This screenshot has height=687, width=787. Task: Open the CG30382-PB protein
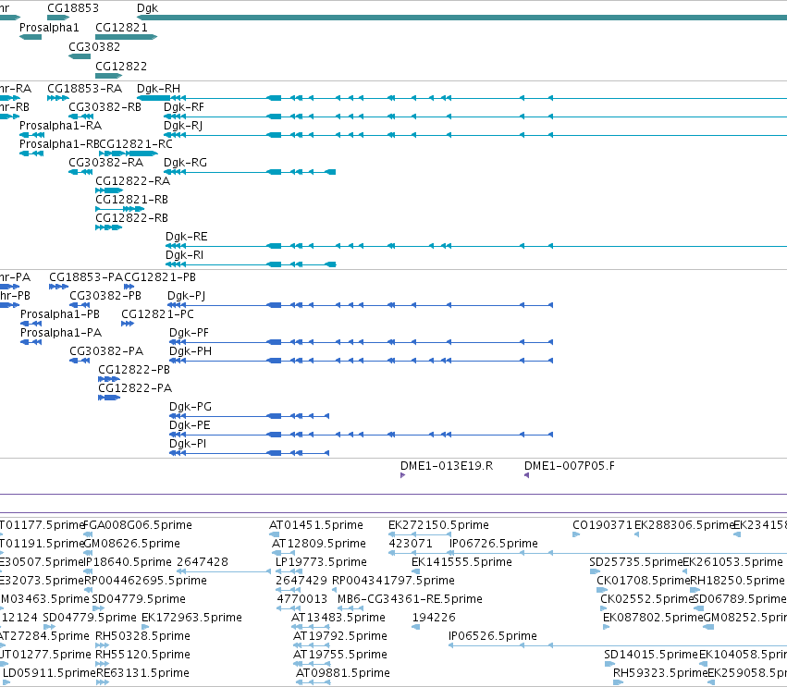point(105,296)
